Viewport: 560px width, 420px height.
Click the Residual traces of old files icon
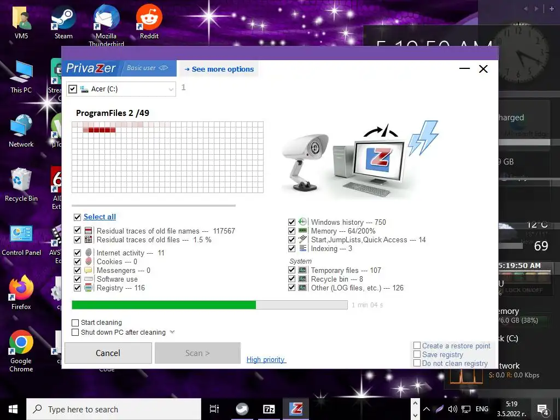(x=88, y=240)
